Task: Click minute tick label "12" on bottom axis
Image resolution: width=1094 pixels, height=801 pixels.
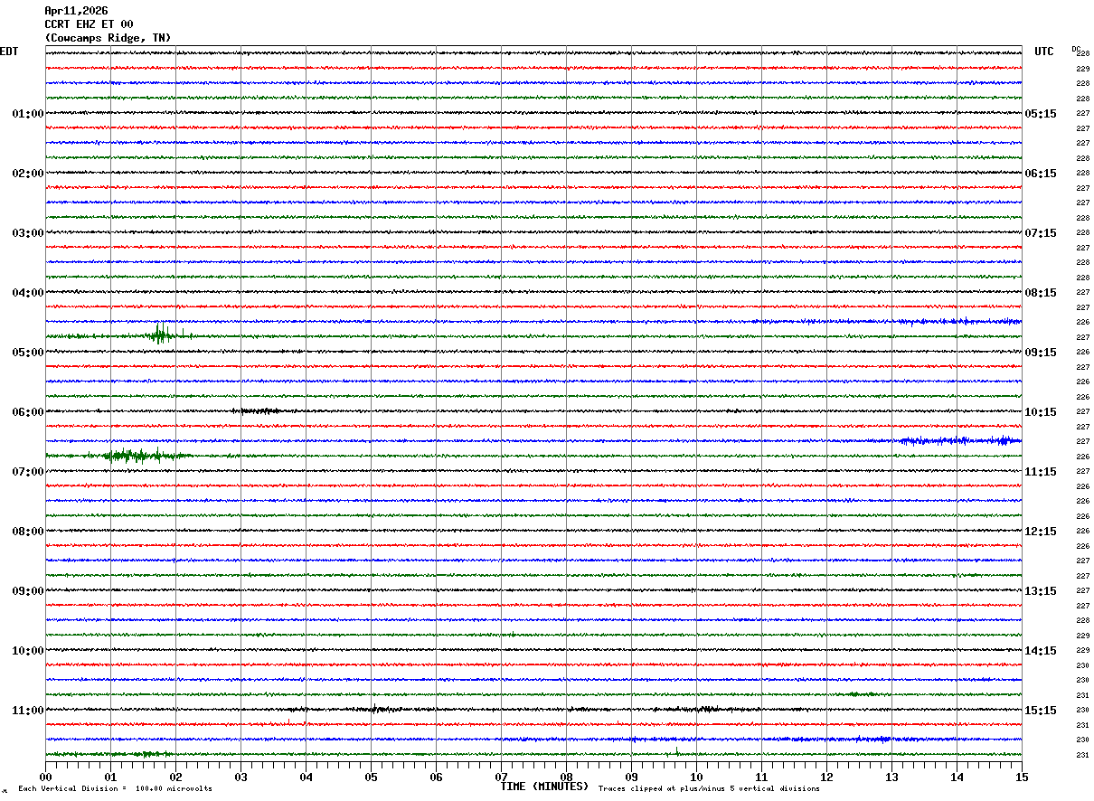Action: pyautogui.click(x=826, y=777)
